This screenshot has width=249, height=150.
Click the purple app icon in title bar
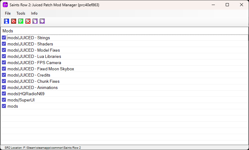click(5, 5)
